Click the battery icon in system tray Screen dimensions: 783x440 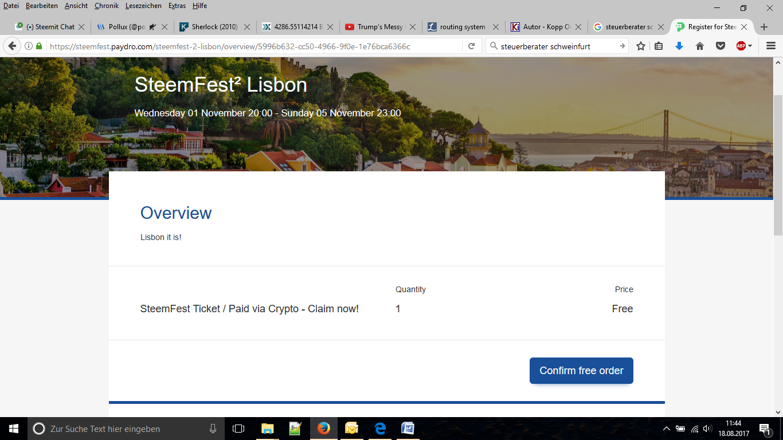tap(681, 429)
